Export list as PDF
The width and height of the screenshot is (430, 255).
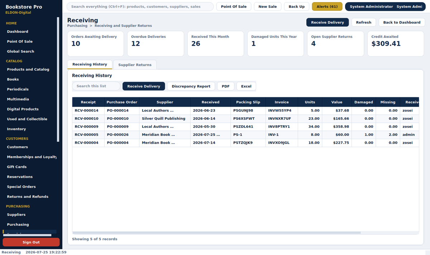click(226, 86)
